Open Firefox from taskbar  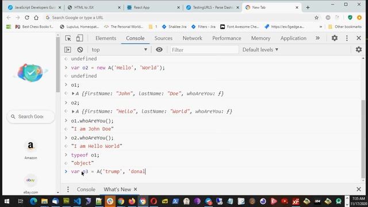click(132, 201)
